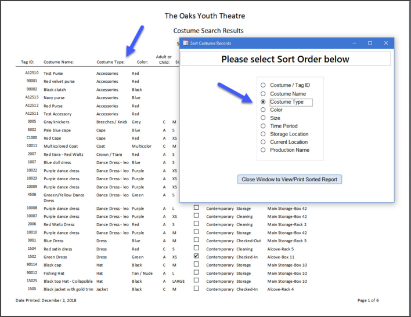Image resolution: width=411 pixels, height=317 pixels.
Task: Click the 'Tag ID:' column header
Action: coord(27,62)
